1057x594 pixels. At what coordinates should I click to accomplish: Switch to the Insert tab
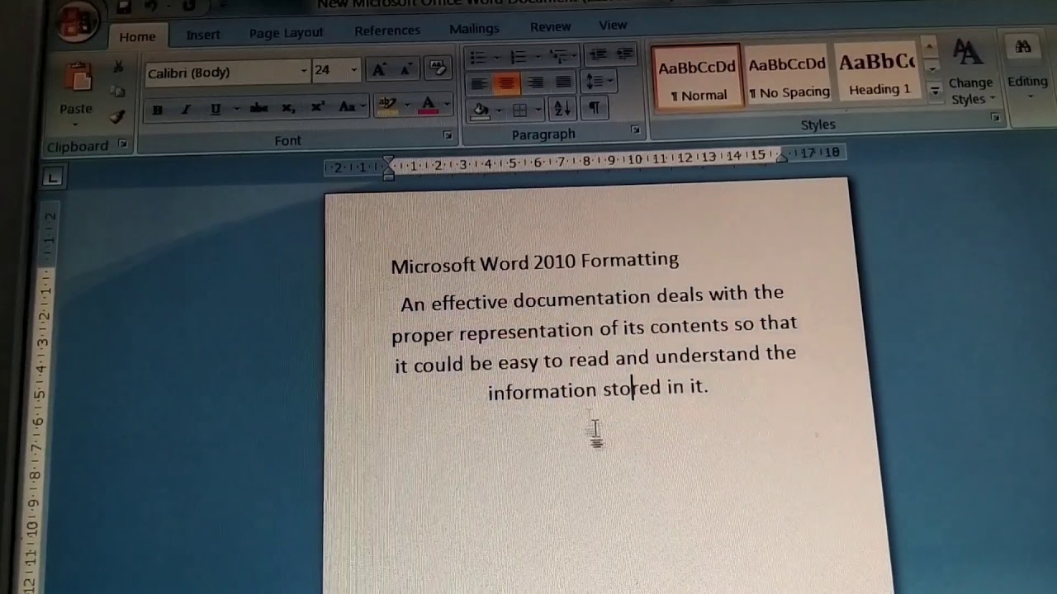tap(203, 35)
